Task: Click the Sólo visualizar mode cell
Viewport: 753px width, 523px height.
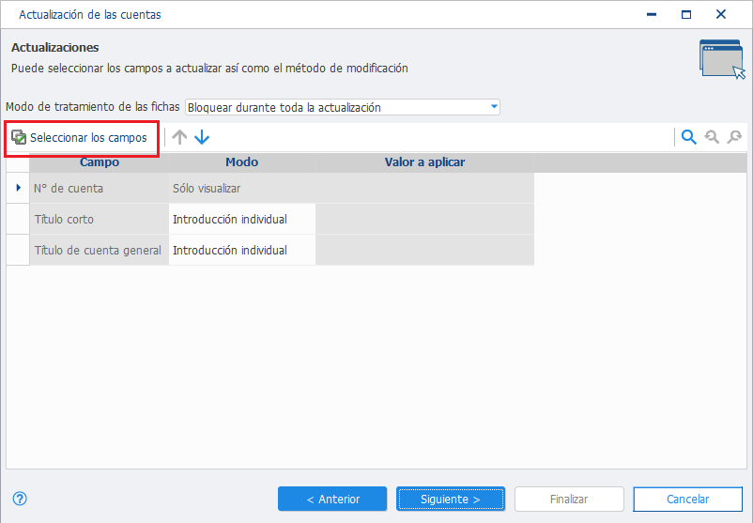Action: 242,188
